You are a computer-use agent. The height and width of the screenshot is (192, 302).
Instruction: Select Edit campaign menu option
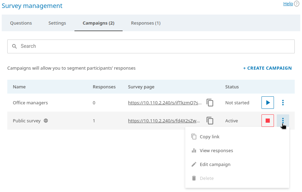(215, 164)
